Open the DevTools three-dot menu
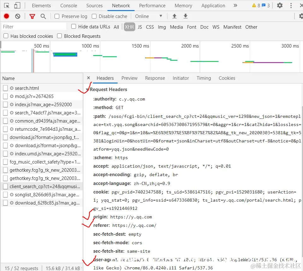The image size is (303, 271). tap(291, 5)
